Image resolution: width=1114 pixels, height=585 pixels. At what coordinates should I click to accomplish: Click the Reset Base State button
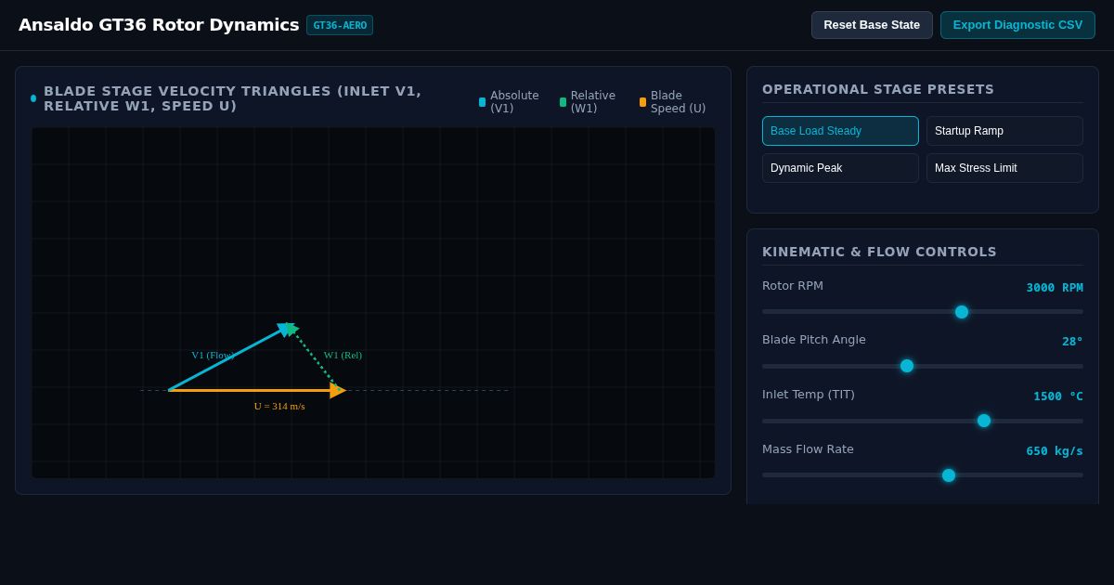coord(872,25)
